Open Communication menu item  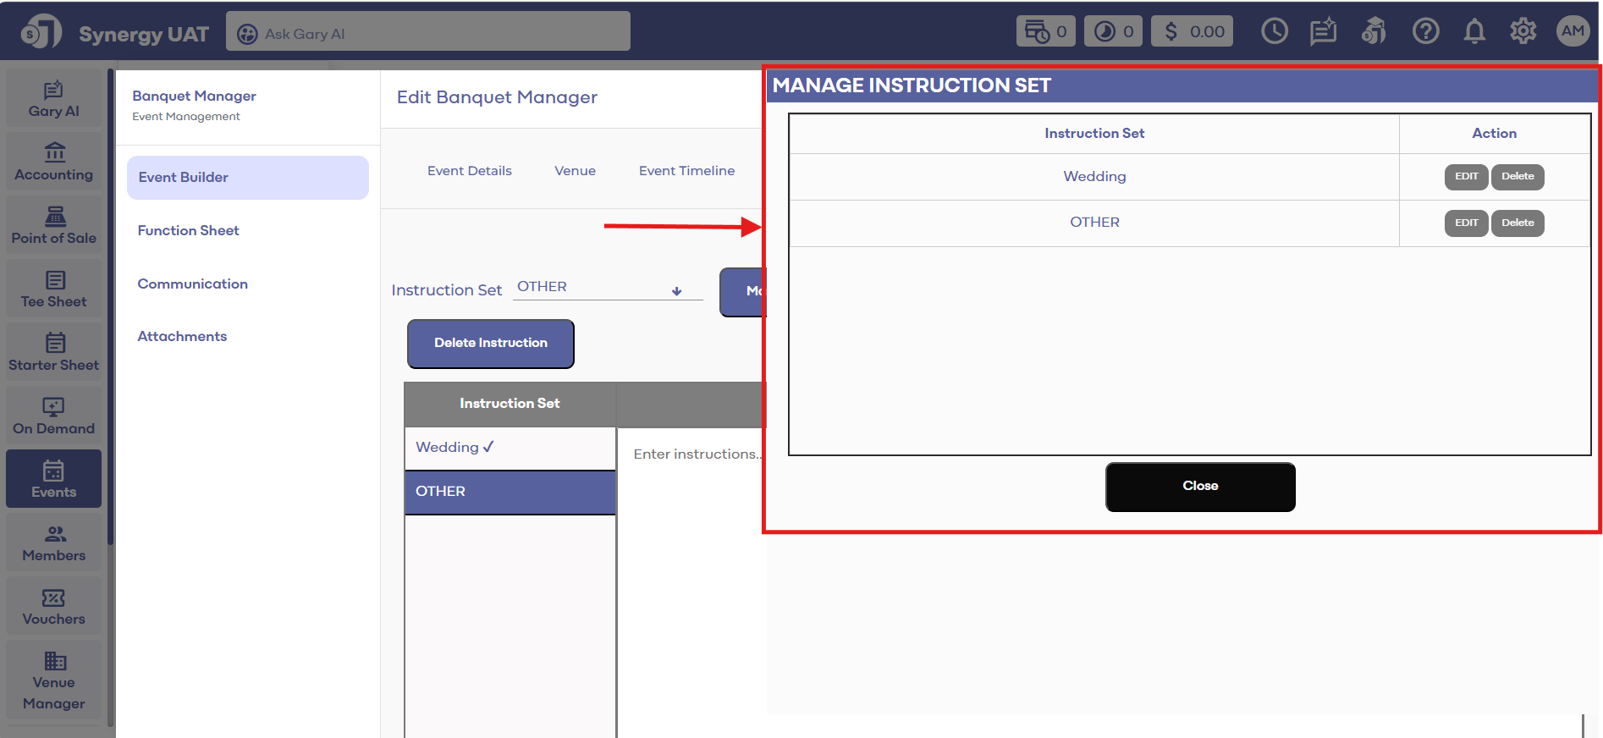192,284
